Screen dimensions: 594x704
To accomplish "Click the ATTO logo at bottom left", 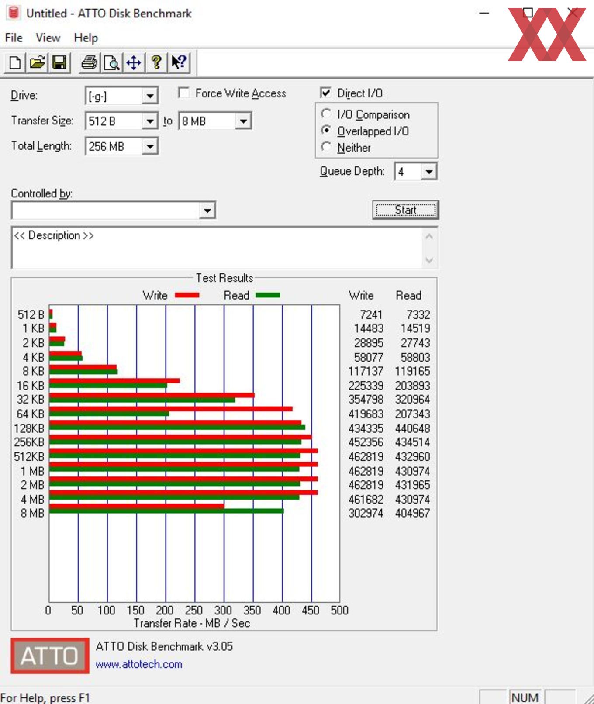I will coord(50,656).
